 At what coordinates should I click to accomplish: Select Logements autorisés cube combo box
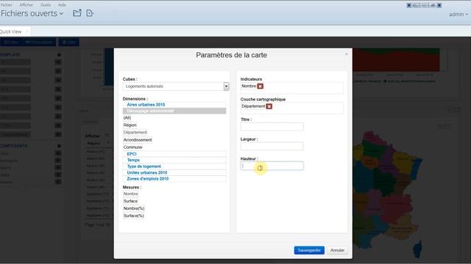[x=176, y=87]
